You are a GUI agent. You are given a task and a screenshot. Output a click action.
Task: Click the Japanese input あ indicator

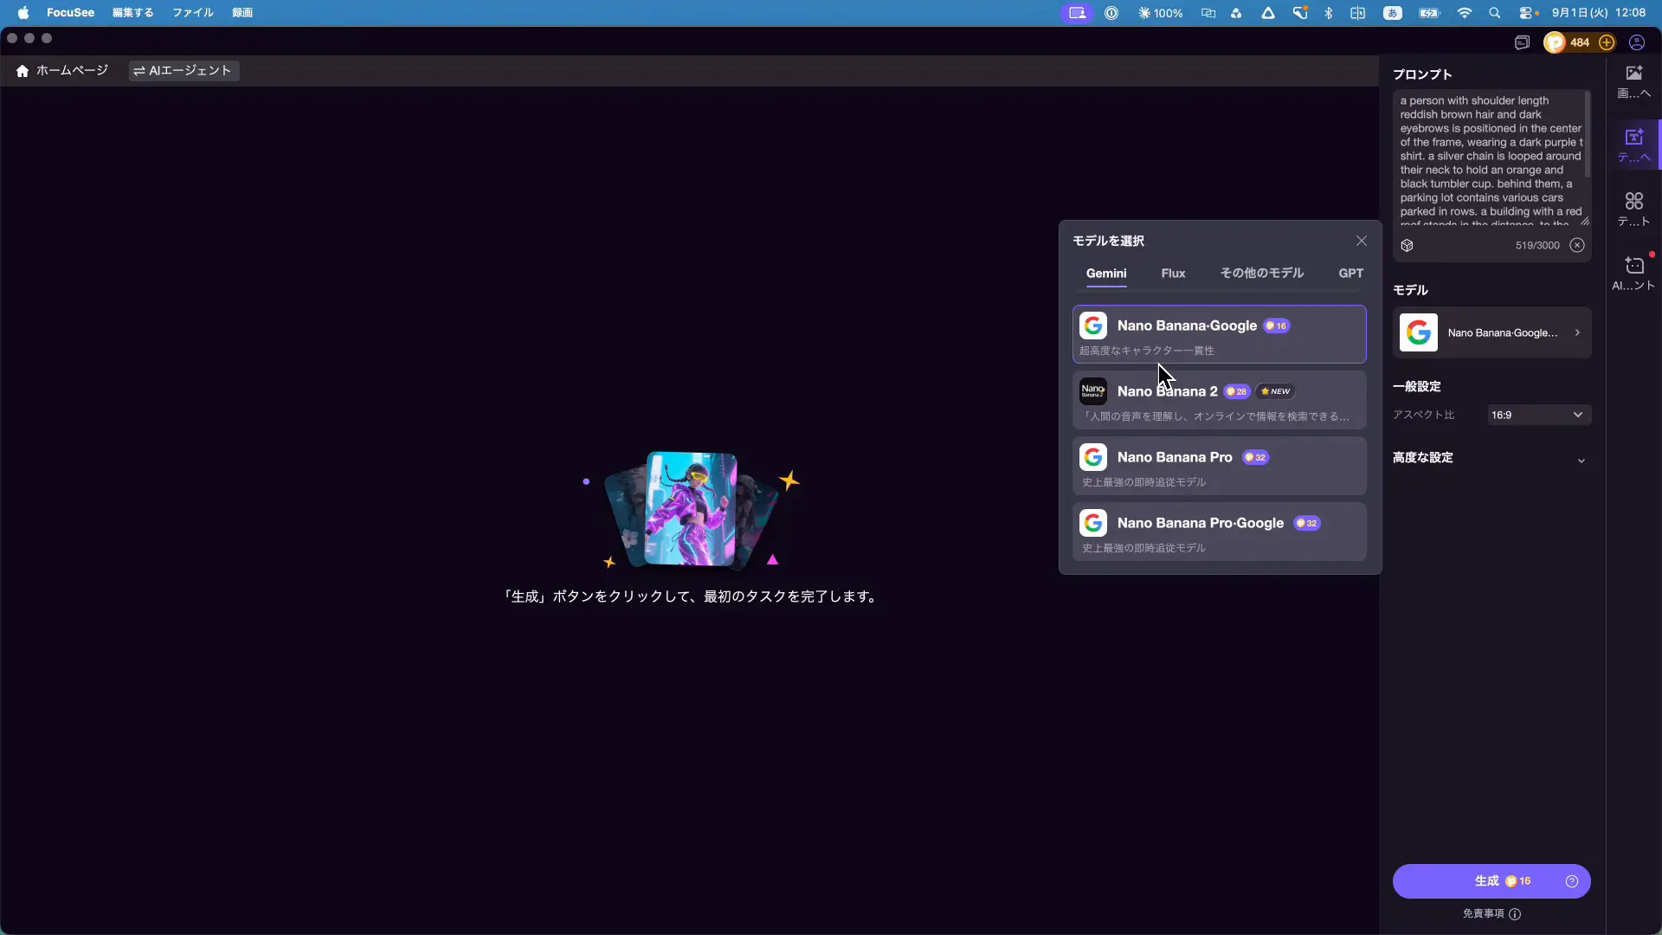pos(1393,13)
